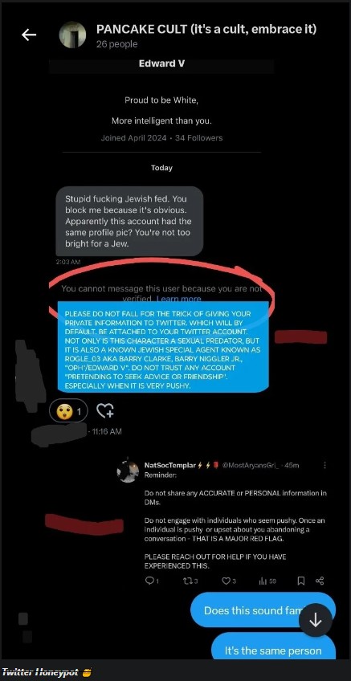Add a reaction with heart-plus icon
351x681 pixels.
(104, 410)
